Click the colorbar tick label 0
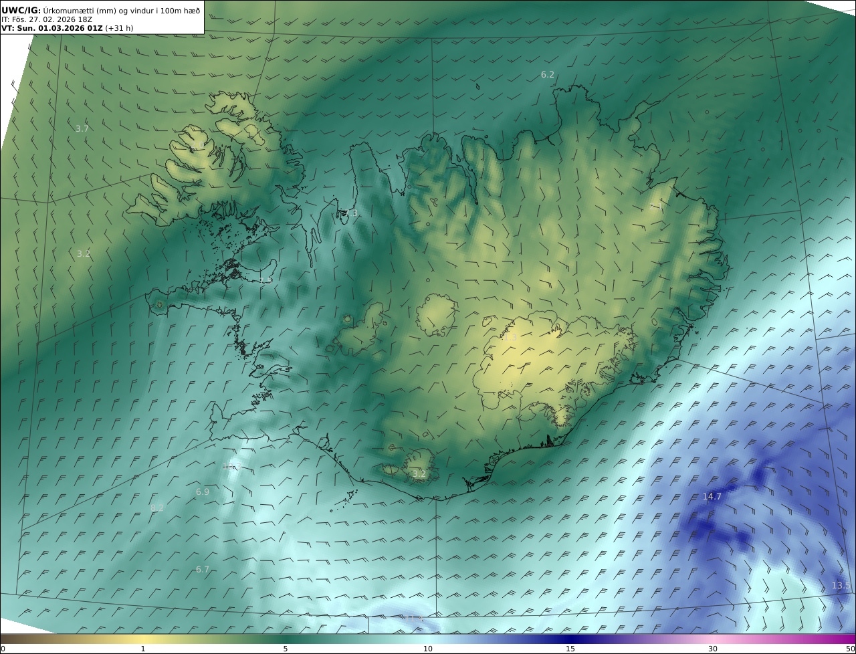 coord(3,649)
